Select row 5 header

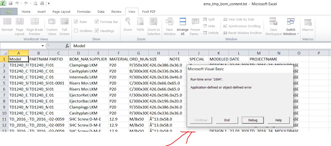pos(4,83)
